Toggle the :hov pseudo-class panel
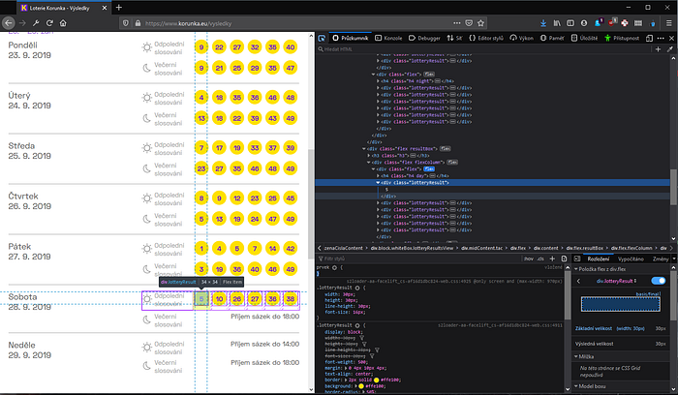Viewport: 678px width, 395px height. point(529,259)
